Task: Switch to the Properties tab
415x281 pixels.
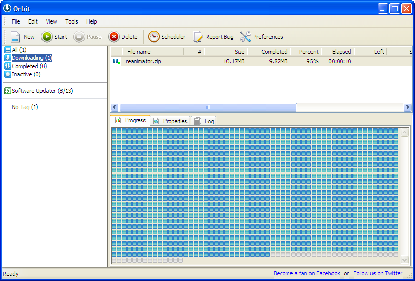Action: tap(171, 121)
